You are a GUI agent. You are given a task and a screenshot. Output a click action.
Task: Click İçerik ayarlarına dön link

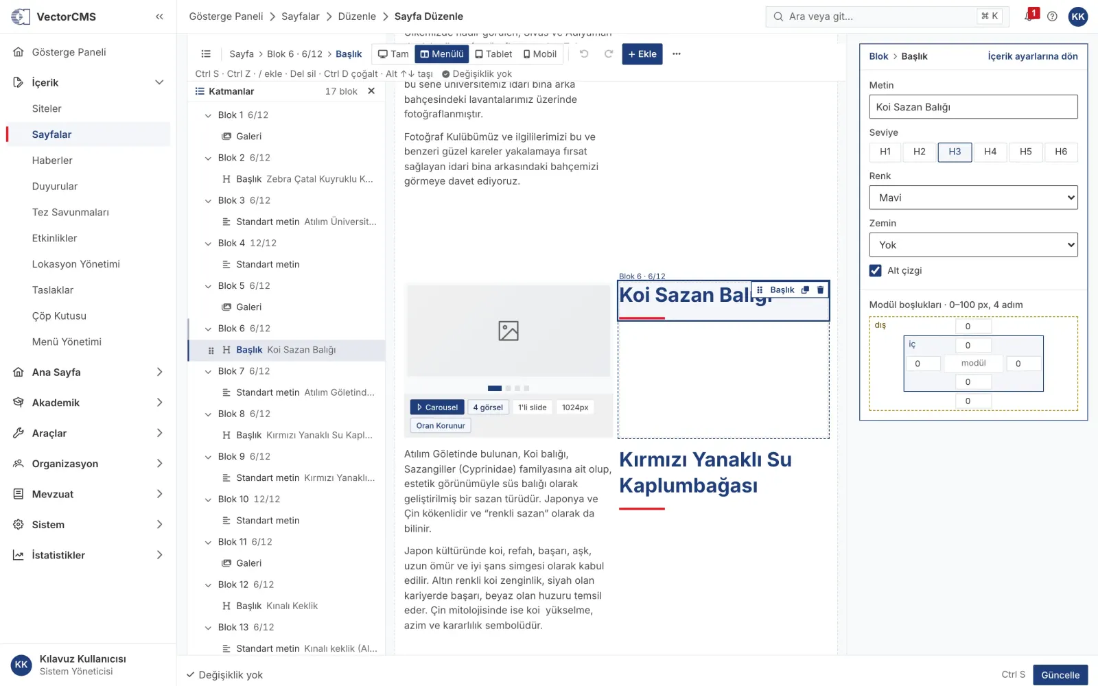tap(1033, 56)
